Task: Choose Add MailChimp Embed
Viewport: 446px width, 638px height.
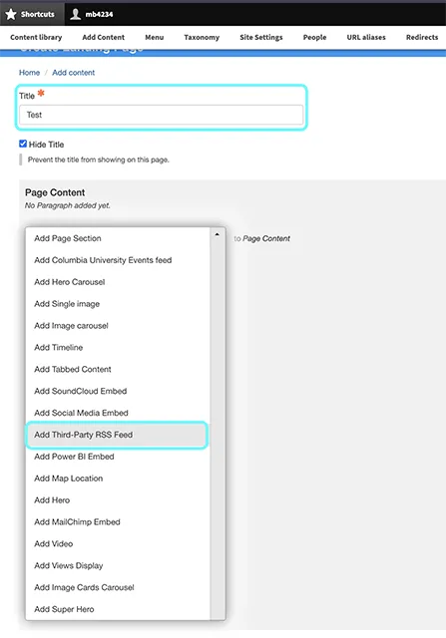Action: [118, 522]
